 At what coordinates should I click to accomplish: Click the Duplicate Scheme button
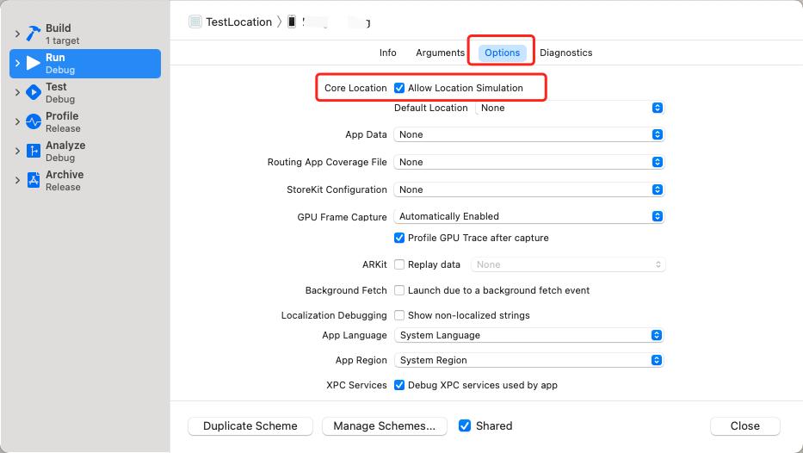[250, 425]
